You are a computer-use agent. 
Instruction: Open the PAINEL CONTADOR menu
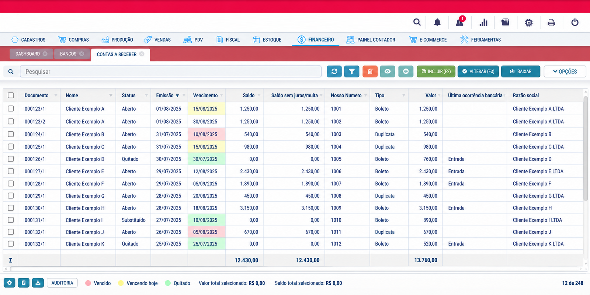371,40
